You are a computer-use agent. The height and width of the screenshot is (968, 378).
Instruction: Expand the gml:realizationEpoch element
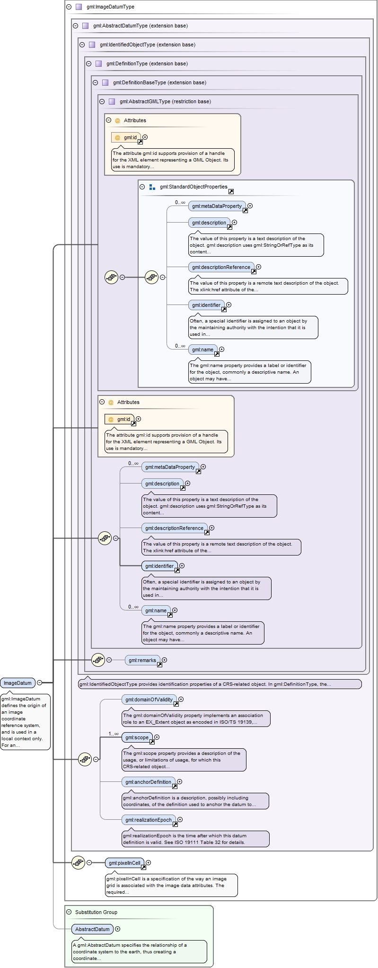pos(180,819)
